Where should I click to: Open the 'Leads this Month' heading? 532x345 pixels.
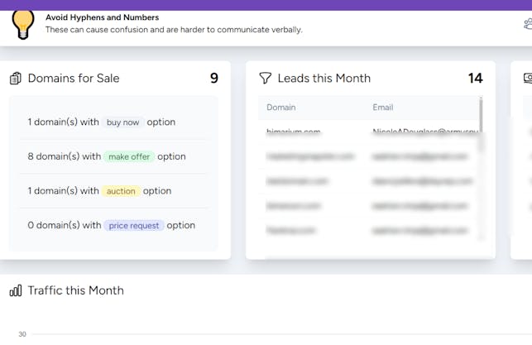click(324, 79)
